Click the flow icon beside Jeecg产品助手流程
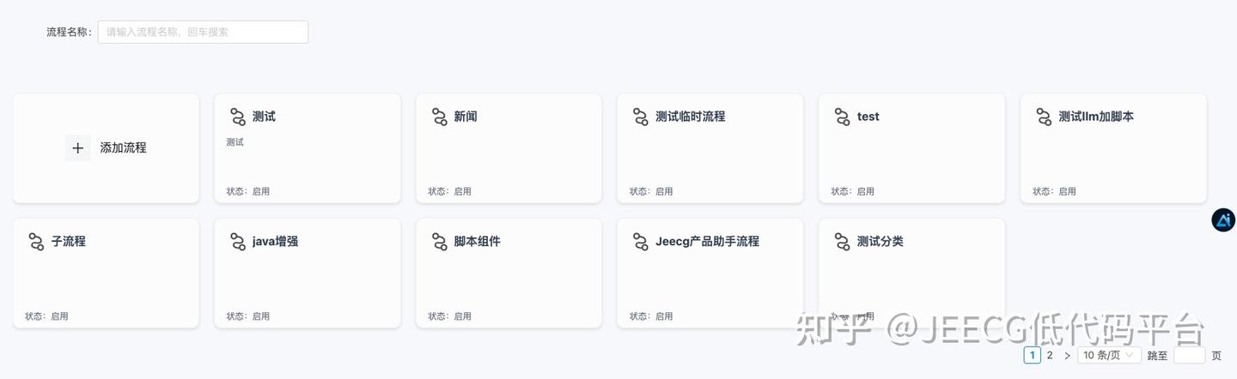1237x379 pixels. [x=641, y=242]
